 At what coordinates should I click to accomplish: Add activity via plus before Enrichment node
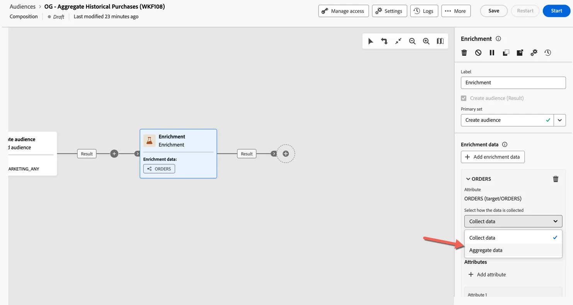tap(114, 154)
